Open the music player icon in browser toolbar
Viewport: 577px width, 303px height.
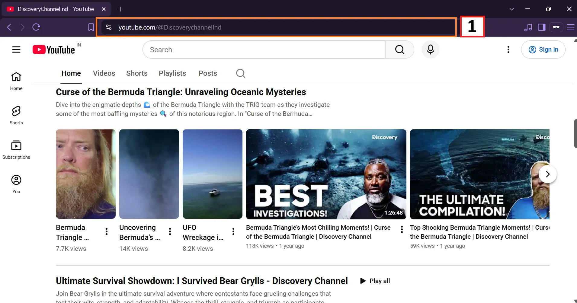[x=528, y=27]
